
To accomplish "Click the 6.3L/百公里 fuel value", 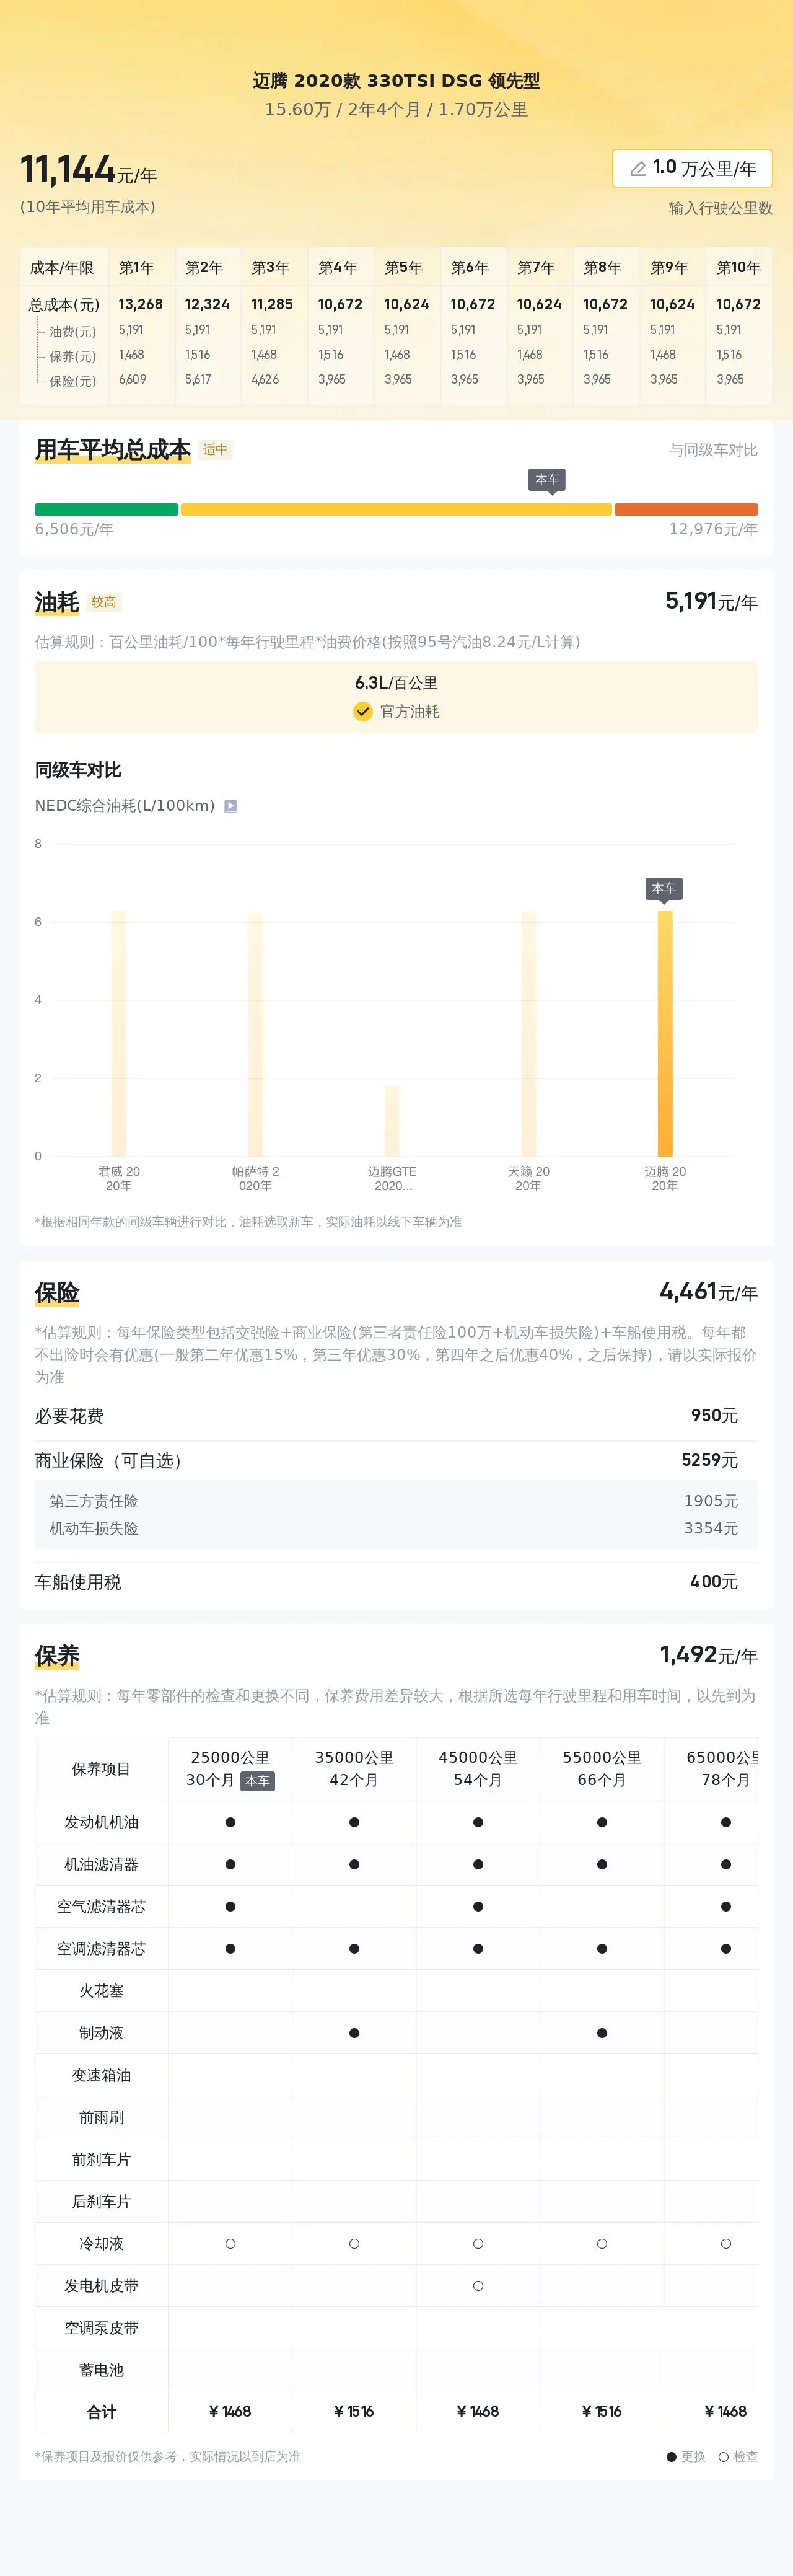I will click(x=396, y=683).
